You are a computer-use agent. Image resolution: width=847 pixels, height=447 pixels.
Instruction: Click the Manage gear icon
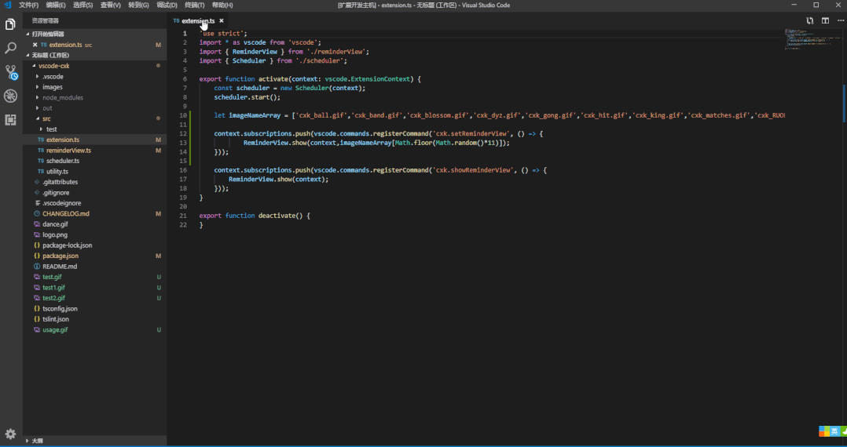tap(10, 434)
